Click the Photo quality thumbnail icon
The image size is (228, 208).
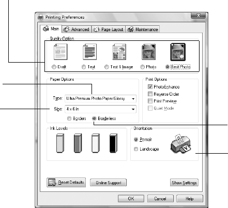click(148, 52)
